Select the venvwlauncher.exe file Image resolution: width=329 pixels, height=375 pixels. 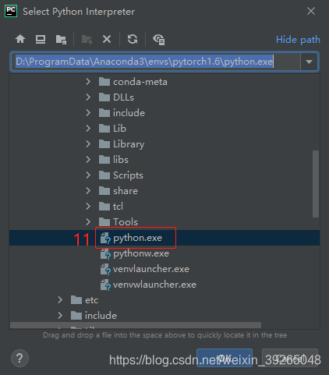pyautogui.click(x=164, y=285)
